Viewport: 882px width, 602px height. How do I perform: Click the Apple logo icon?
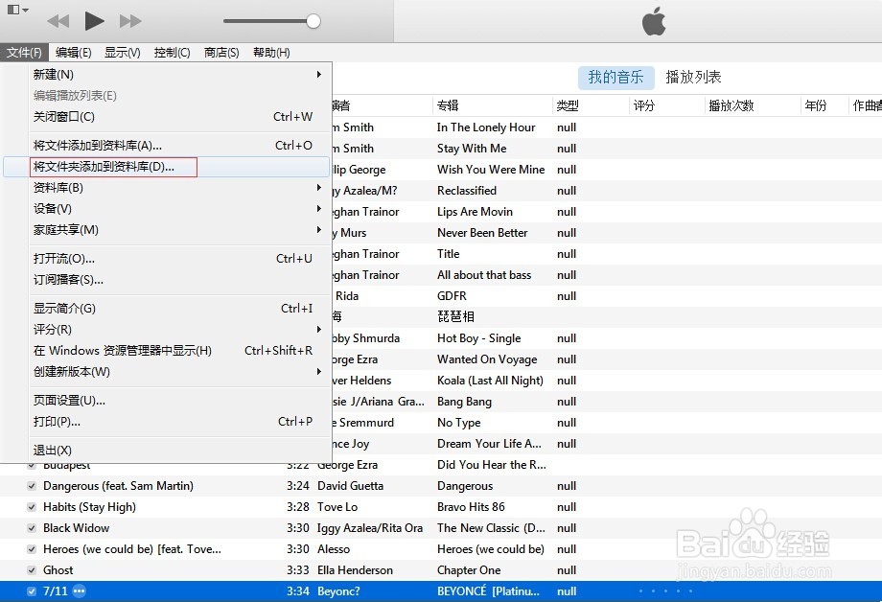[655, 20]
